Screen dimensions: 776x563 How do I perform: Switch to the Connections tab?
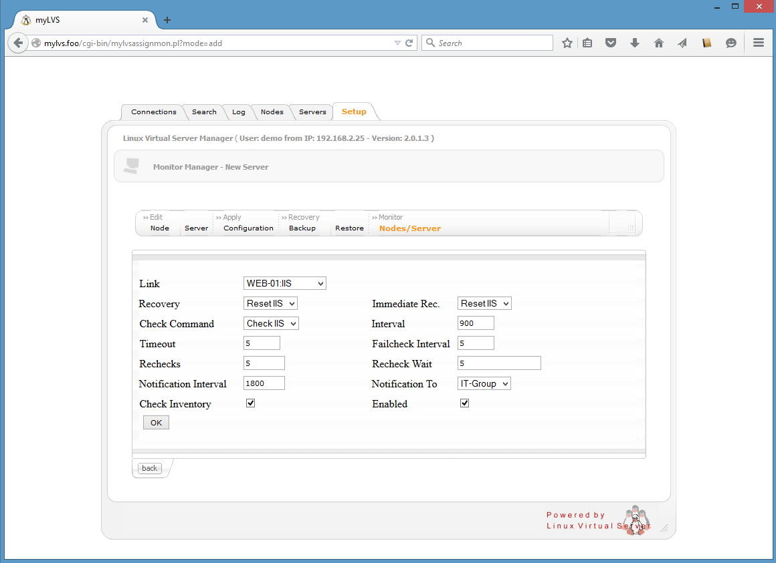click(154, 112)
